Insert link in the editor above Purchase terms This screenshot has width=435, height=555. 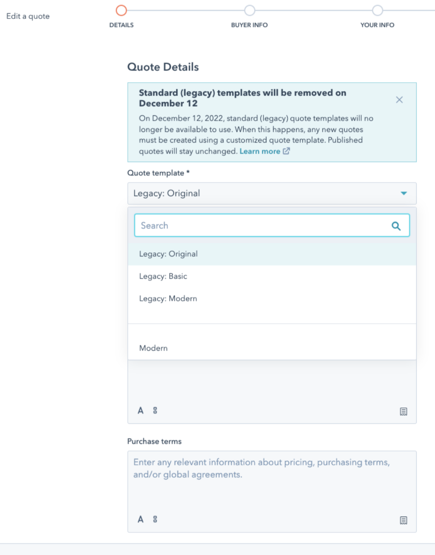click(155, 411)
